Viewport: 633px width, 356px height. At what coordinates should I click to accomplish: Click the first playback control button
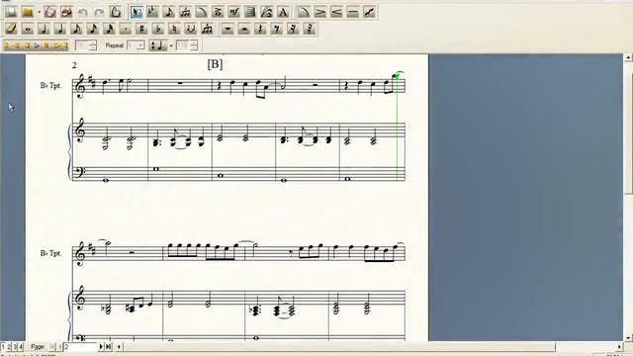tap(7, 45)
